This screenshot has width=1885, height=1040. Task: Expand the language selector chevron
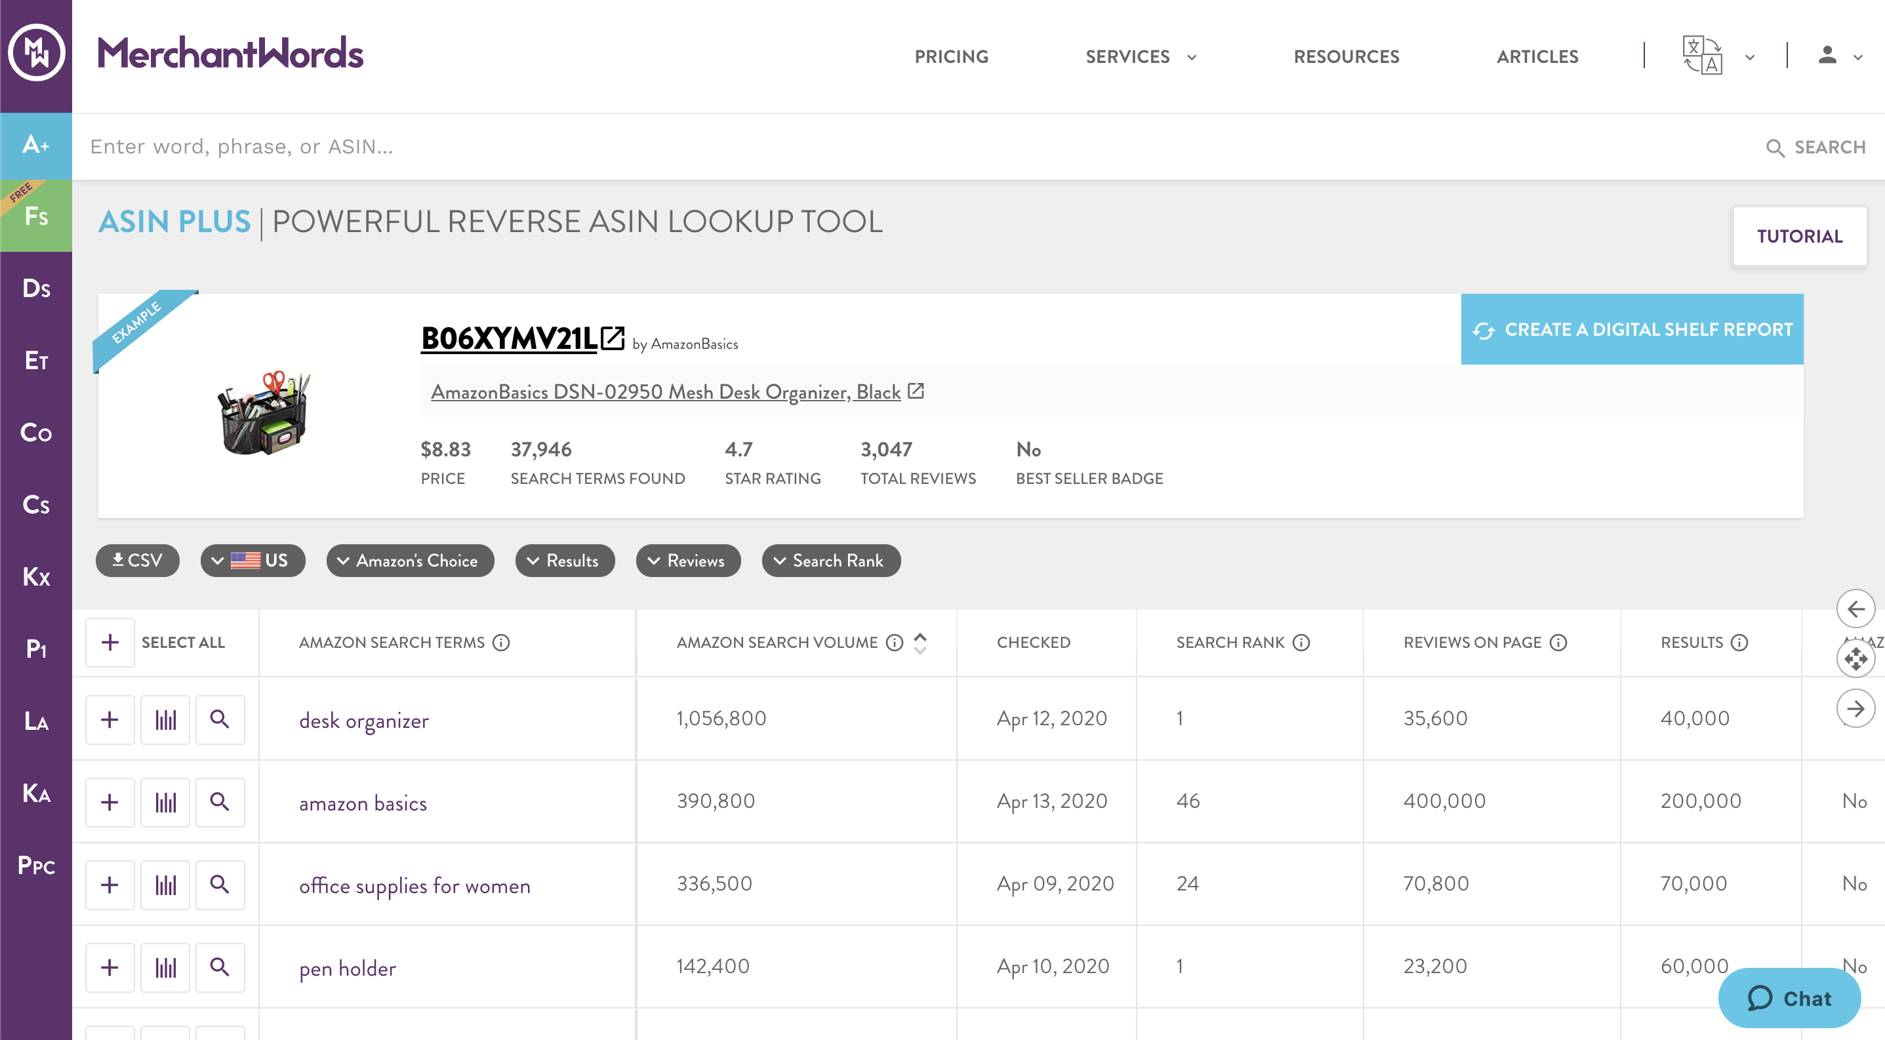[x=1750, y=57]
